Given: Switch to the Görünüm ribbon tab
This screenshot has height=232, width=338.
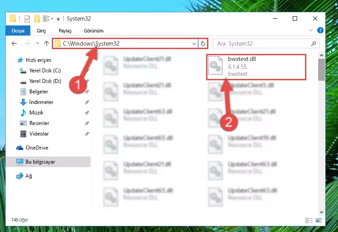Looking at the screenshot, I should coord(94,31).
